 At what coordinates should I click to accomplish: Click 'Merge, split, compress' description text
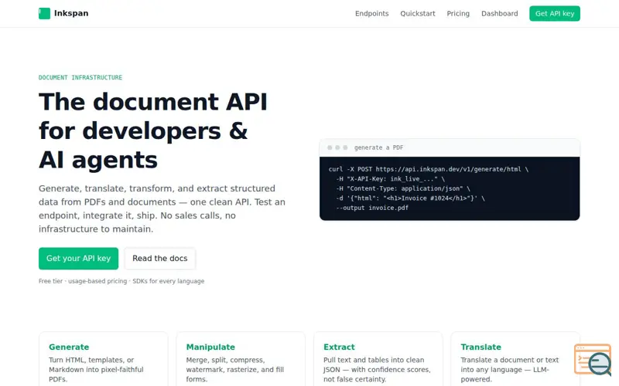click(235, 370)
